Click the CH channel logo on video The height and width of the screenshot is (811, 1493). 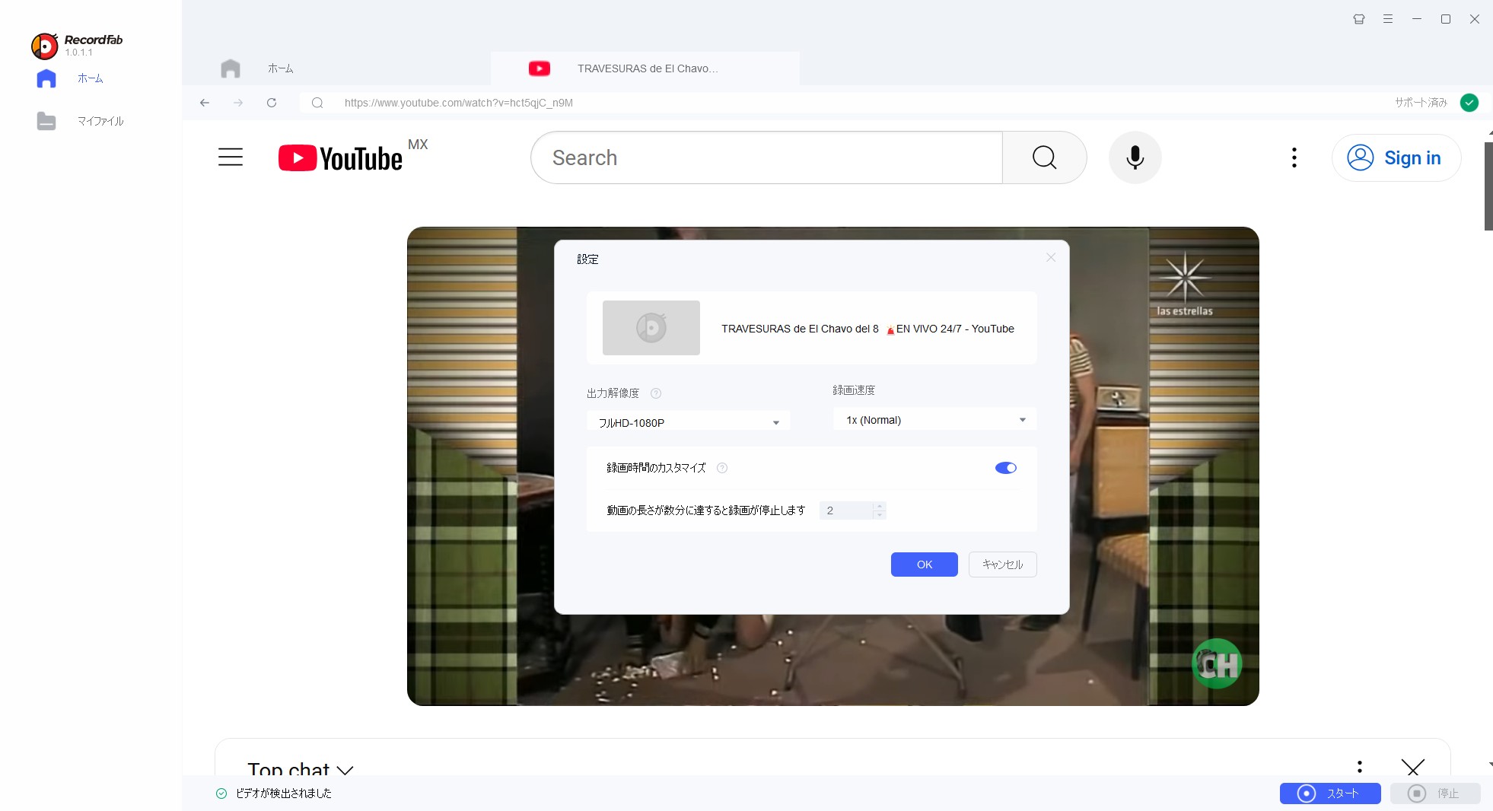1217,664
